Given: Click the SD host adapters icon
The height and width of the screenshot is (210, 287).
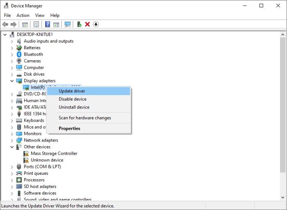Looking at the screenshot, I should (x=19, y=186).
